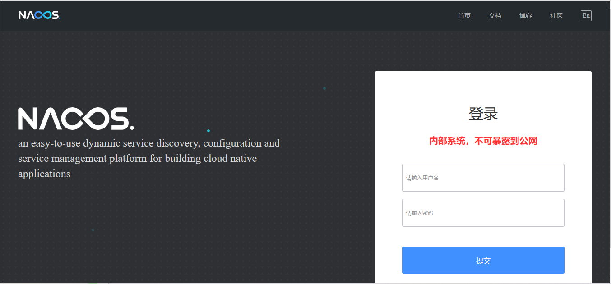This screenshot has width=611, height=284.
Task: Click the dim blue dot above center
Action: 324,88
